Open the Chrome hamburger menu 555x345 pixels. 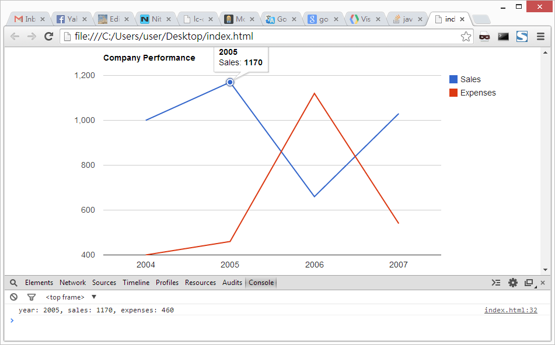coord(540,37)
